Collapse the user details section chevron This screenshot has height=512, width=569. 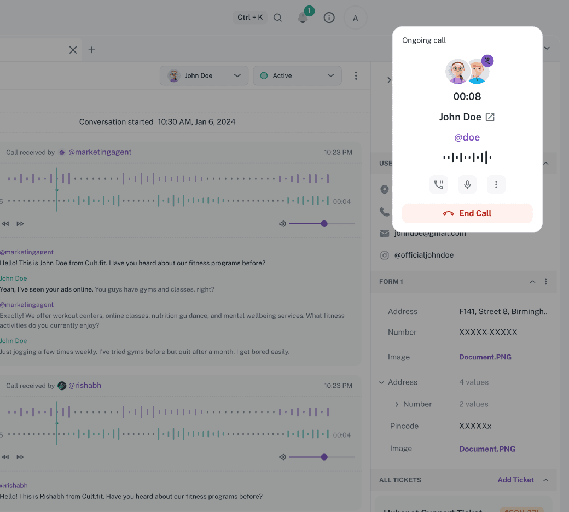click(x=545, y=164)
